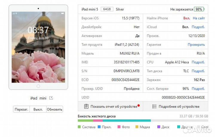Click the green Система legend swatch
This screenshot has height=137, width=215.
pos(79,127)
